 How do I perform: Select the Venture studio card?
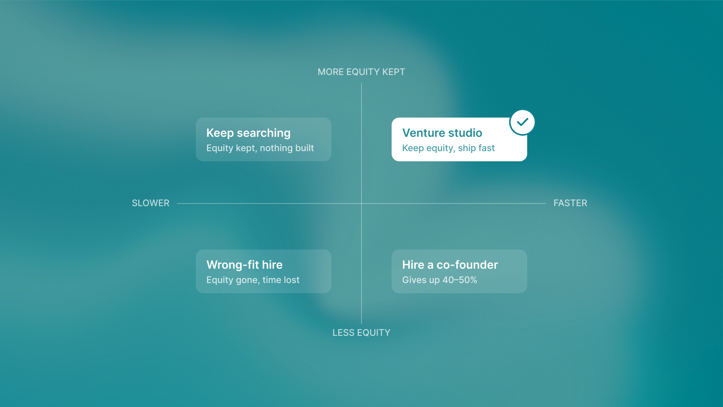tap(459, 139)
